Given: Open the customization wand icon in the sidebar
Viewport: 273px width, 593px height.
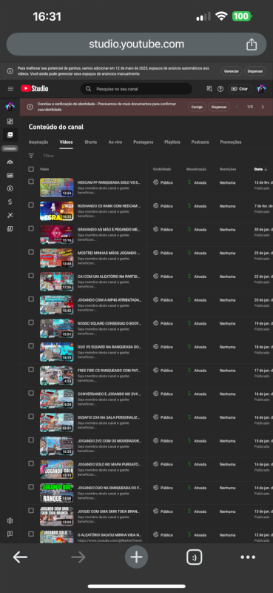Looking at the screenshot, I should pyautogui.click(x=10, y=215).
